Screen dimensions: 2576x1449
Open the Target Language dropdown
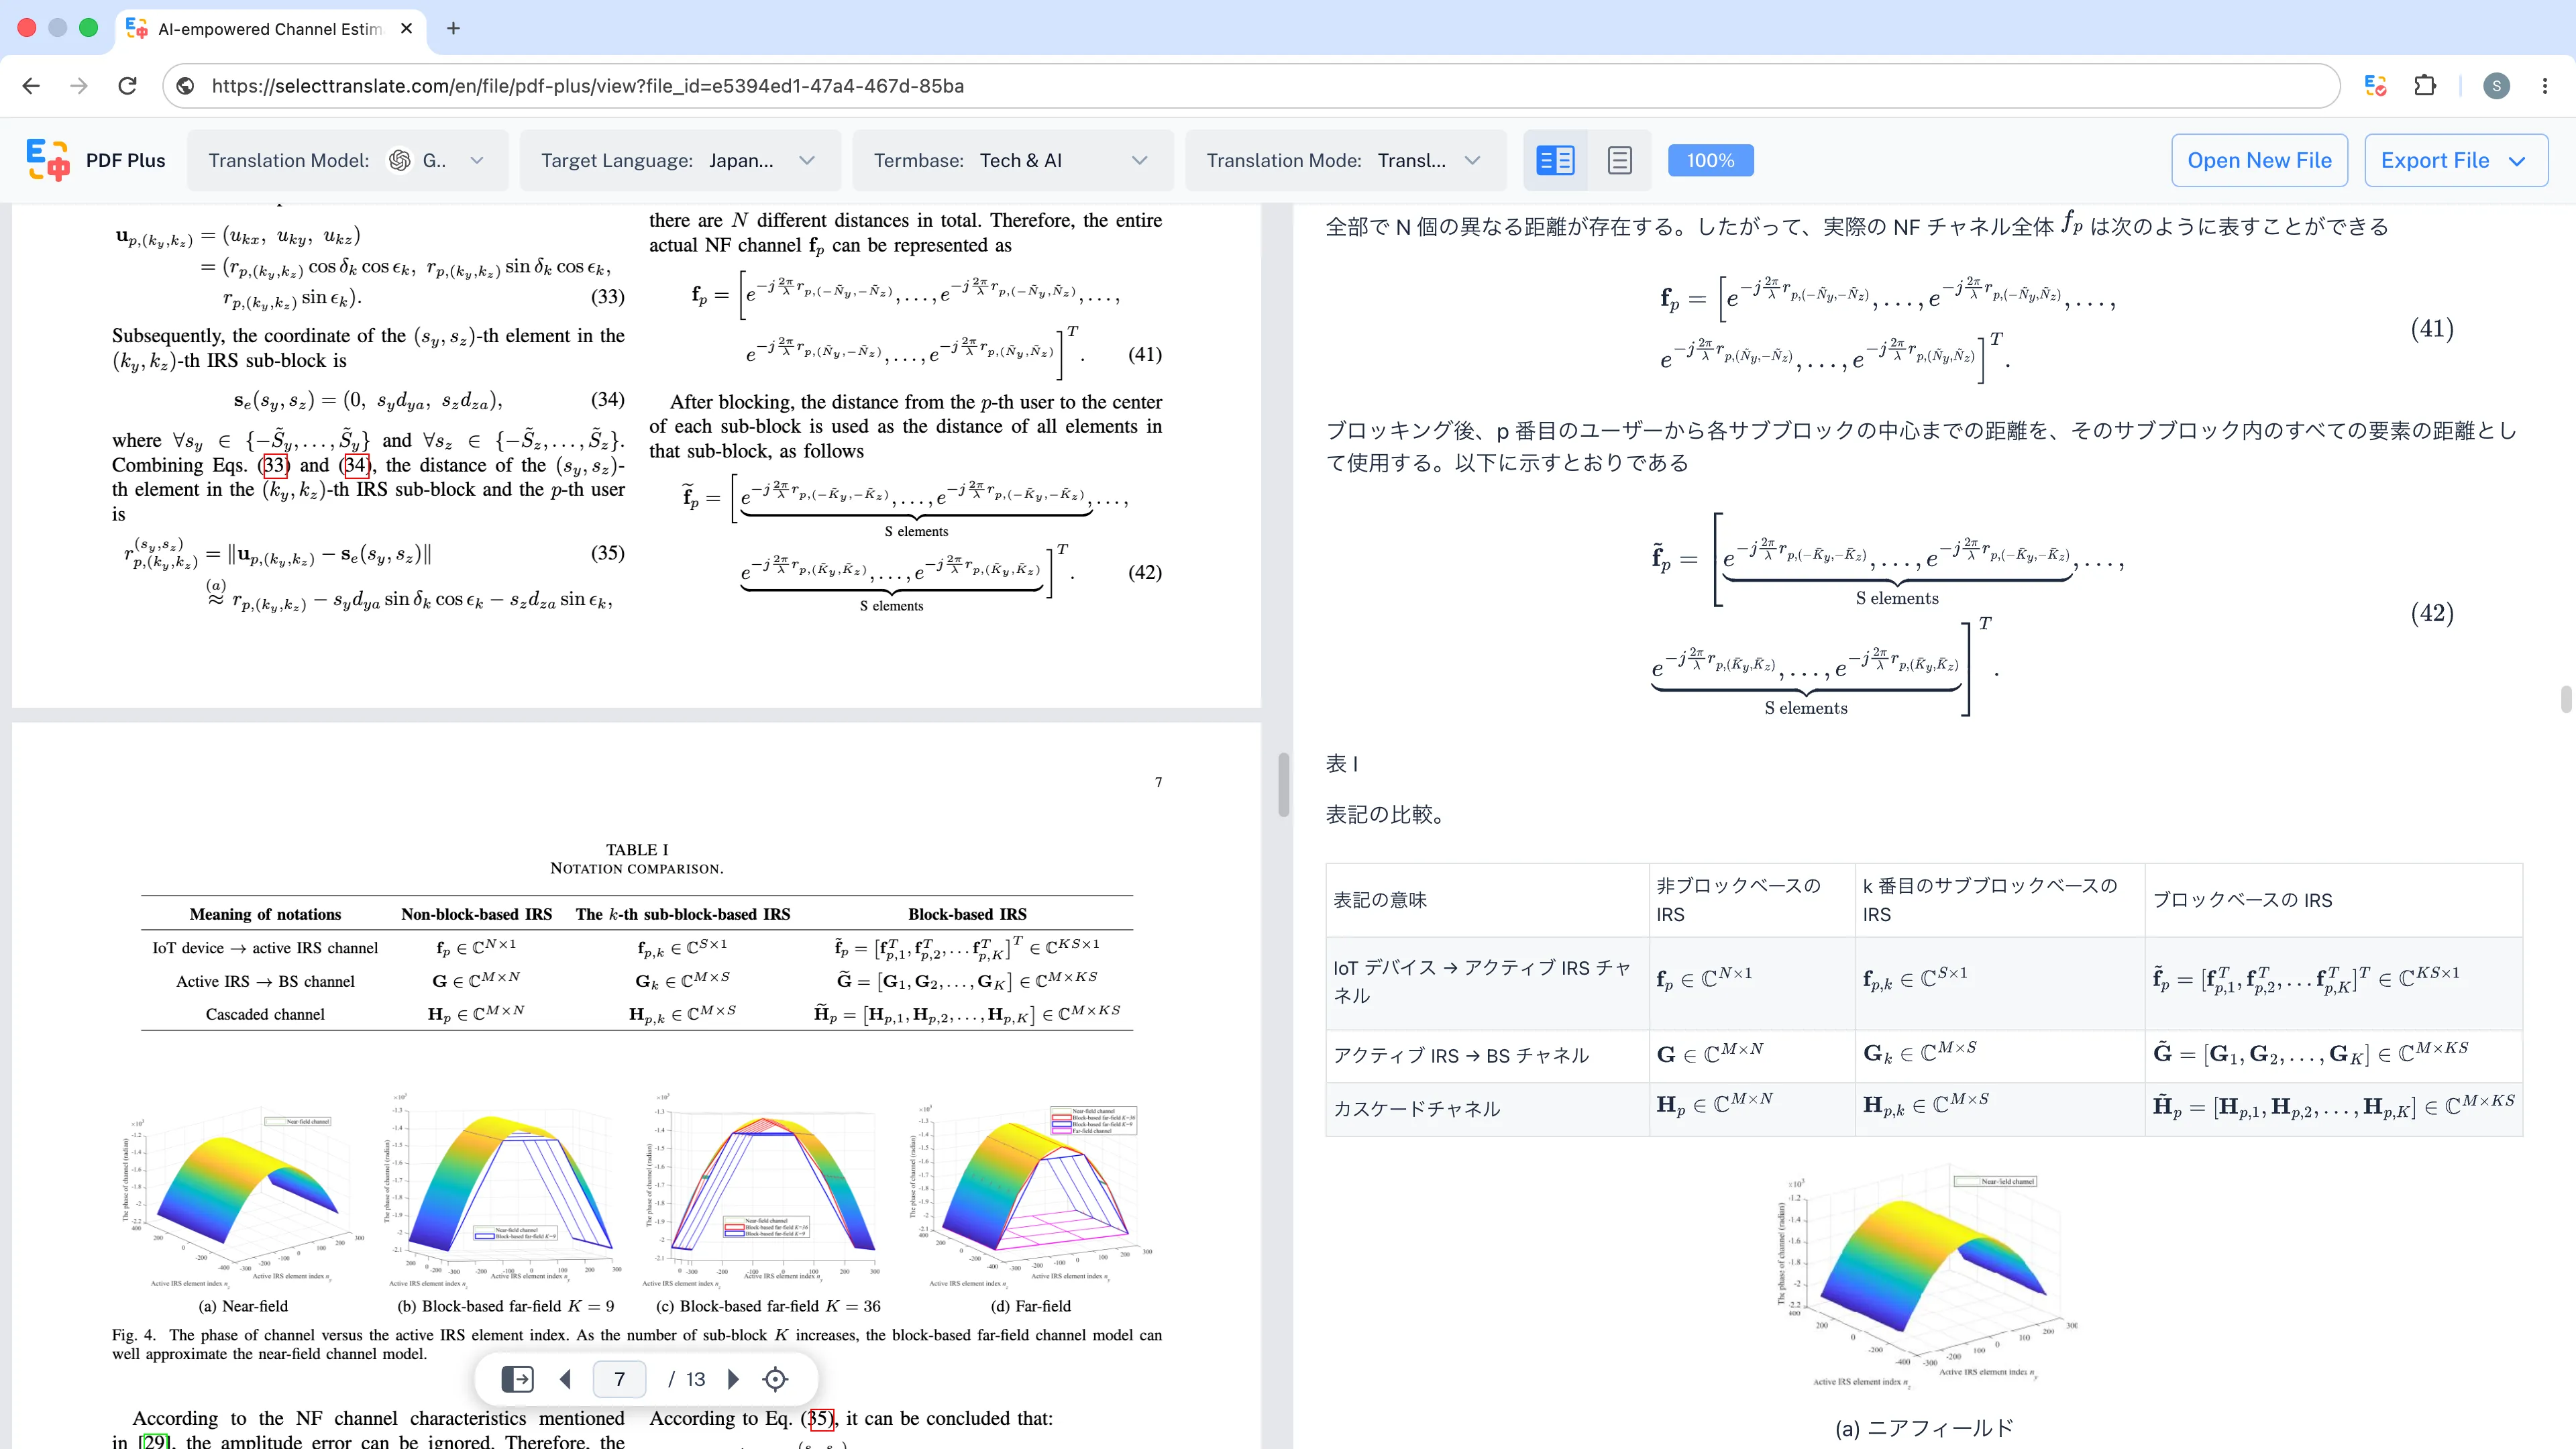pos(680,160)
